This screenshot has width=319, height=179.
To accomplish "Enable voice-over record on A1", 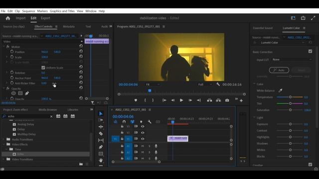I will [156, 146].
